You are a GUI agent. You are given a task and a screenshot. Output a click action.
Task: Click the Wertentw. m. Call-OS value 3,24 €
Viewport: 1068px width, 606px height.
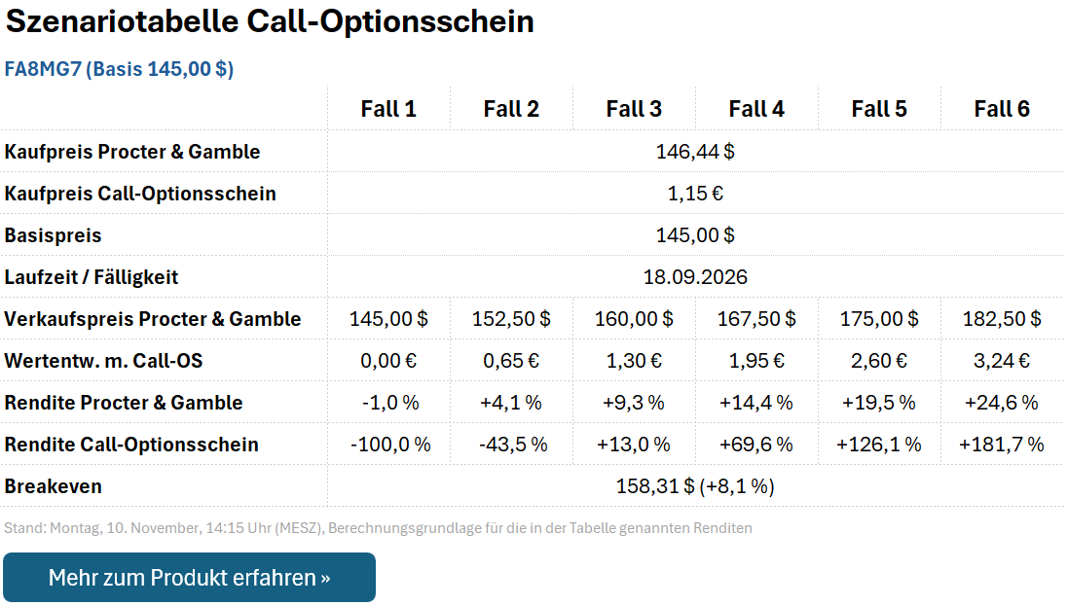point(1002,360)
